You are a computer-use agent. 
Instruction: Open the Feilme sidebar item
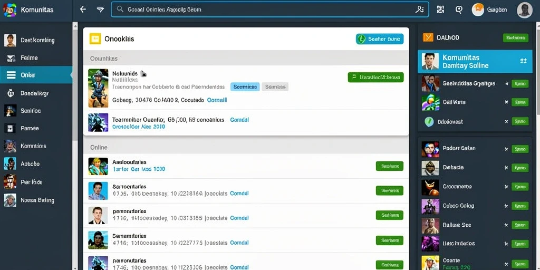click(x=36, y=58)
